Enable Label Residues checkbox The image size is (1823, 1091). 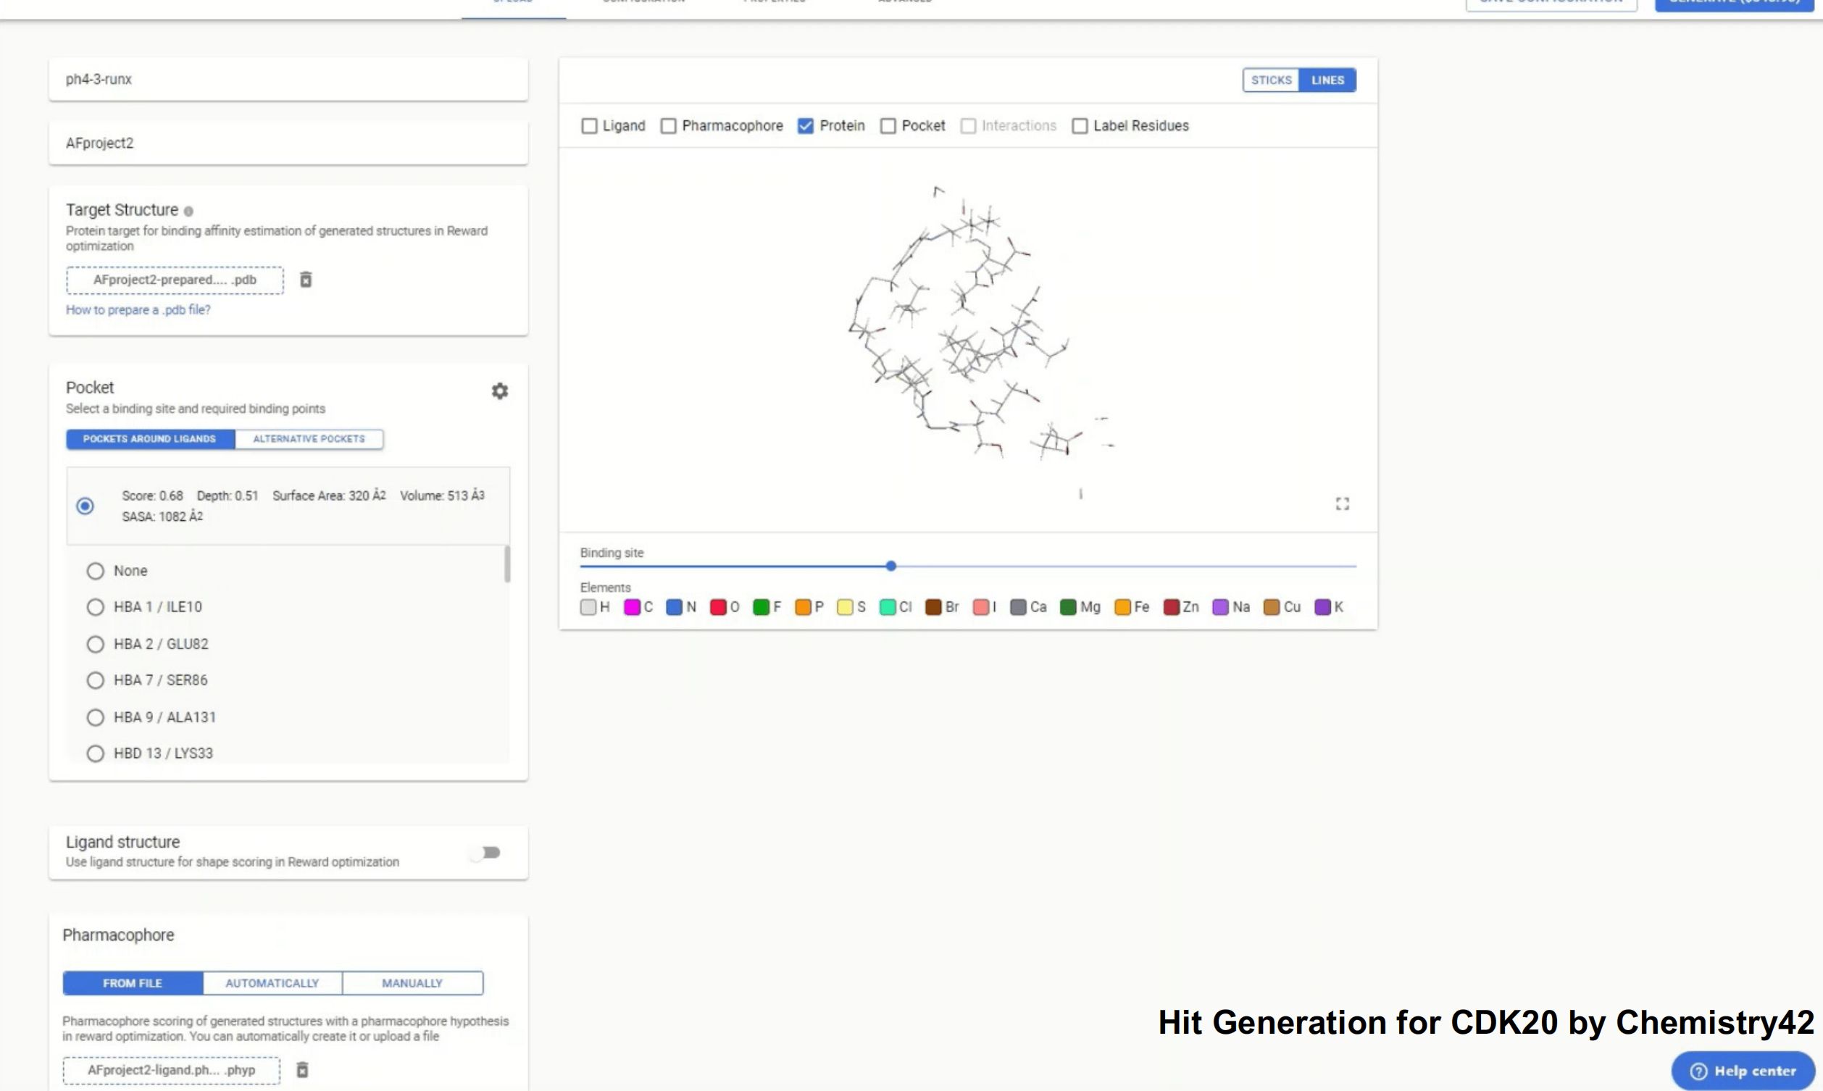[1079, 126]
